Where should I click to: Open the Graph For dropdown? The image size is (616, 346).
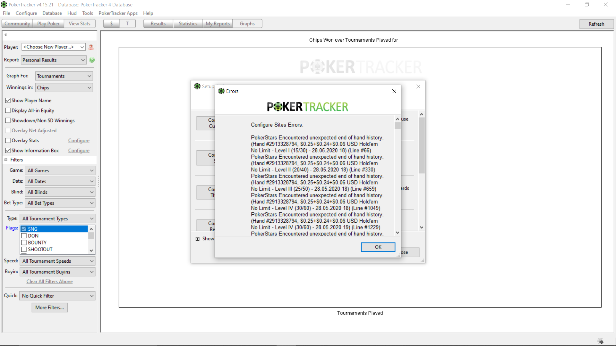[x=64, y=76]
